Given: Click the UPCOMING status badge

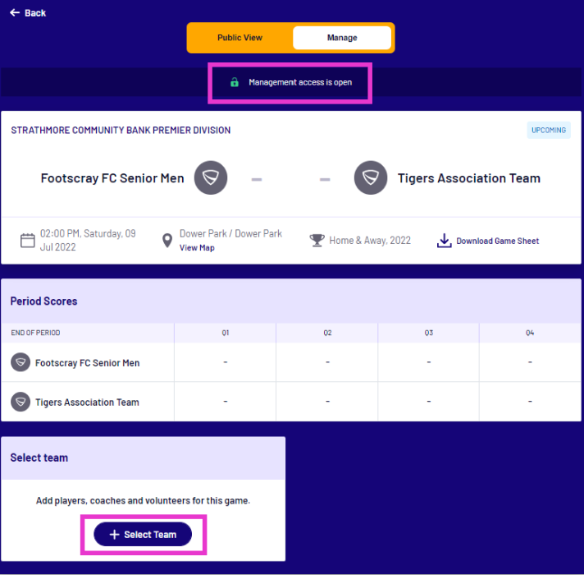Looking at the screenshot, I should click(549, 130).
